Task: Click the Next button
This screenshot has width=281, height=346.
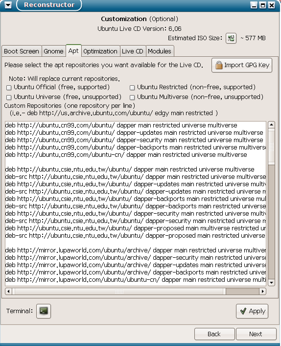Action: [256, 334]
